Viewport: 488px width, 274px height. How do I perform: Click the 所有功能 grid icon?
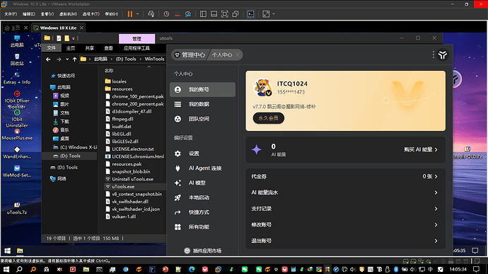(x=178, y=227)
